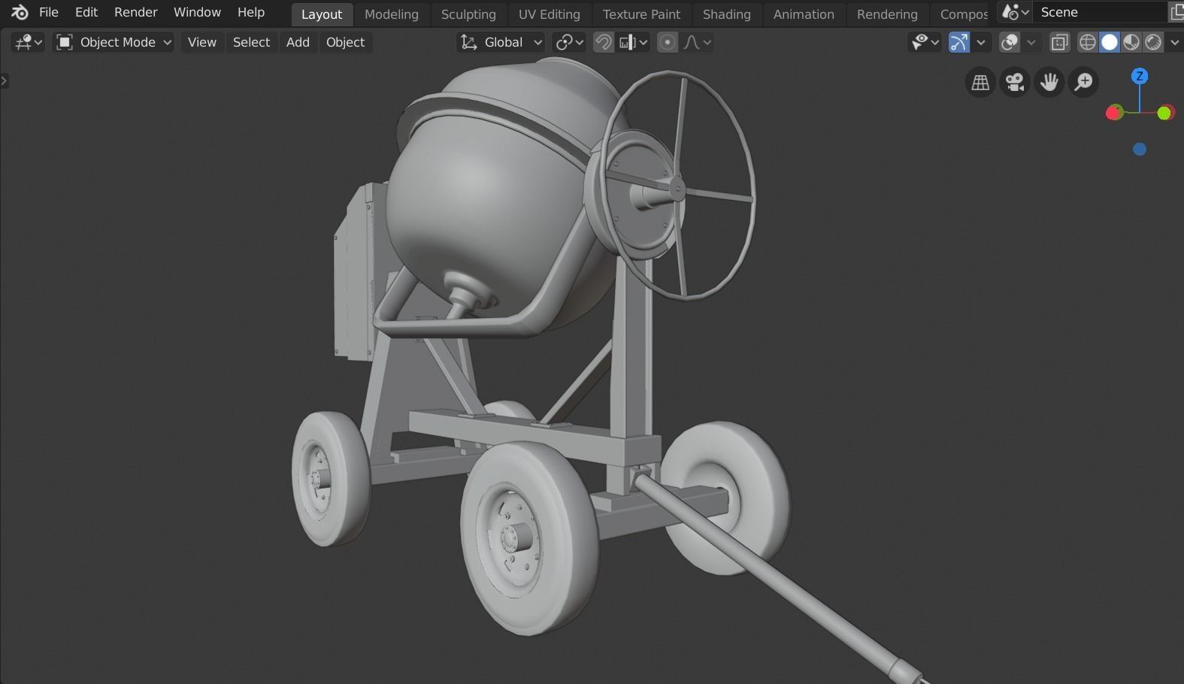Open the Help menu
Image resolution: width=1184 pixels, height=684 pixels.
click(x=251, y=13)
